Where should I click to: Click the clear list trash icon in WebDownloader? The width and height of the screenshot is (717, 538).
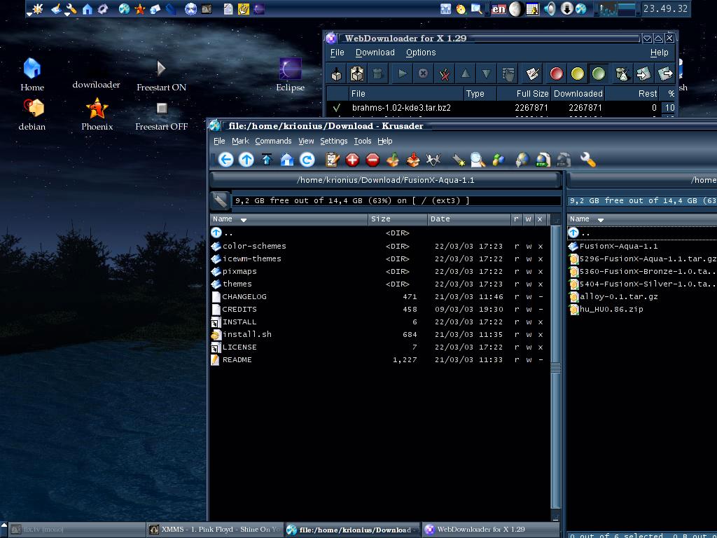pyautogui.click(x=622, y=74)
